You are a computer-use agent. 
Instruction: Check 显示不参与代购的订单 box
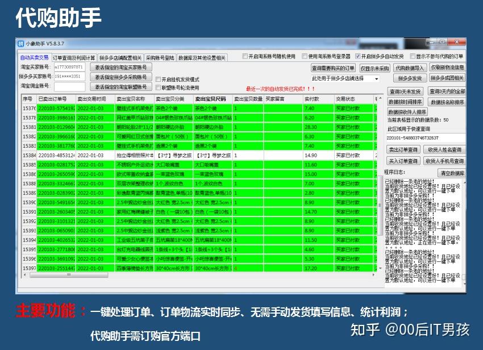pyautogui.click(x=413, y=56)
